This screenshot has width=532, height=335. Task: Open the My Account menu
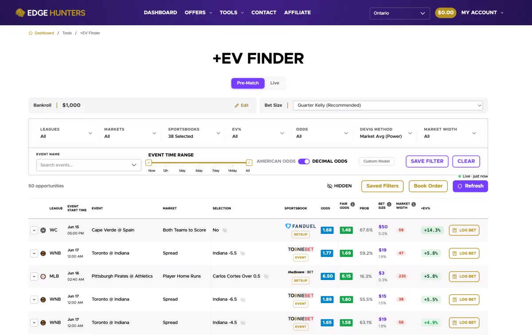tap(482, 12)
